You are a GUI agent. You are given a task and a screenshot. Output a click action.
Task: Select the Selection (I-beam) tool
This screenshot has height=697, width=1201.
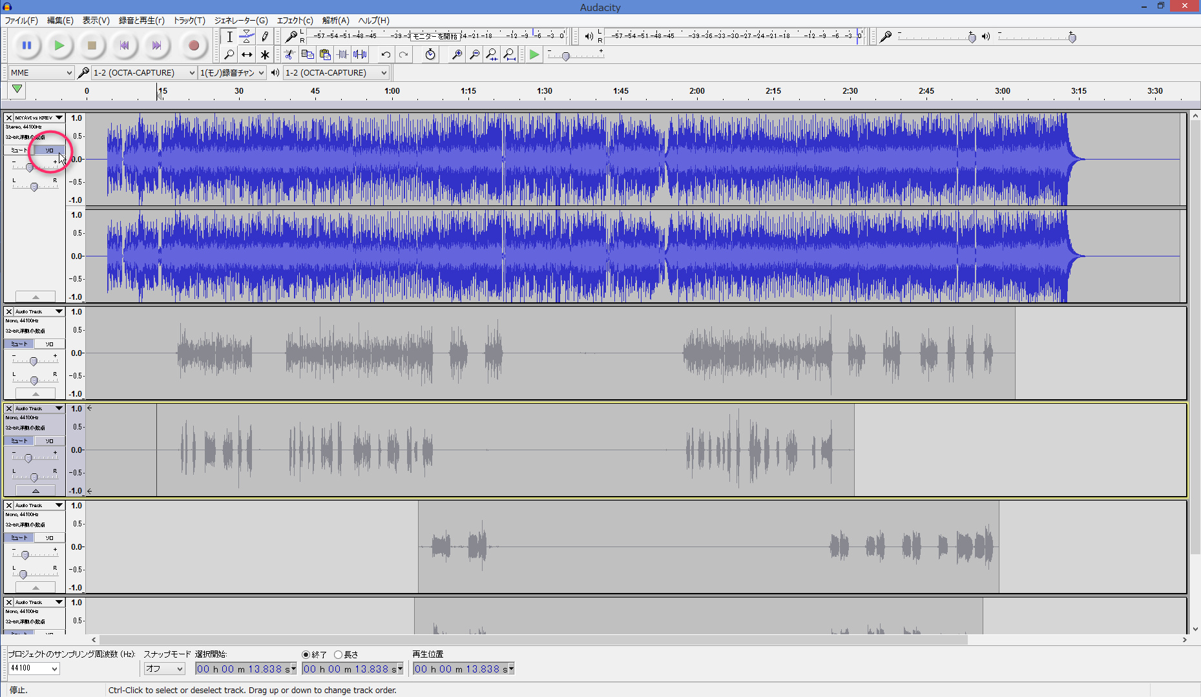tap(229, 37)
